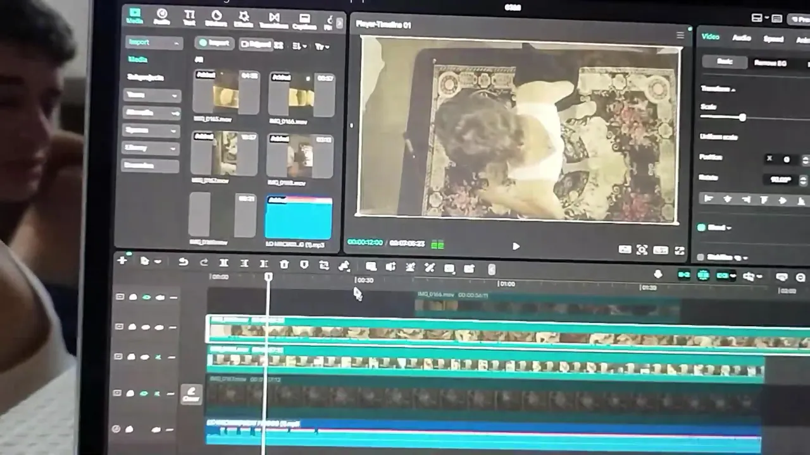The width and height of the screenshot is (810, 455).
Task: Expand the Yours sidebar dropdown
Action: tap(152, 95)
